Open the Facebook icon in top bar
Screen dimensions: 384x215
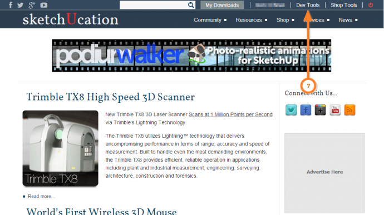click(11, 5)
